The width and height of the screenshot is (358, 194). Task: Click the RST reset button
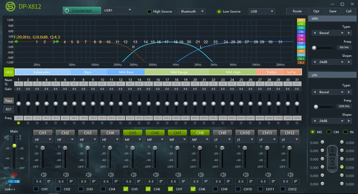[x=8, y=109]
